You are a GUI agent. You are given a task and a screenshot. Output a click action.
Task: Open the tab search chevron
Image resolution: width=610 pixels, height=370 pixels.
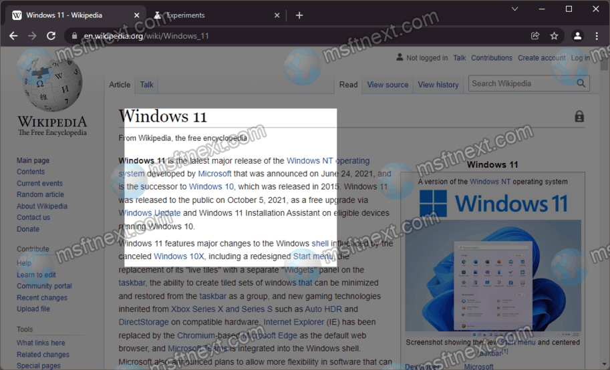(x=514, y=9)
